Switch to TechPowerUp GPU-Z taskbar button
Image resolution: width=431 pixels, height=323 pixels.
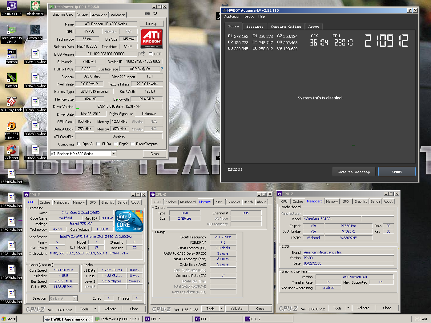click(118, 319)
